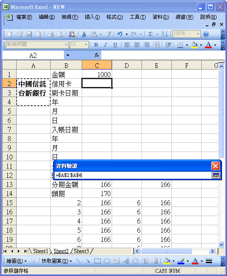This screenshot has width=227, height=276.
Task: Switch to the Sheet3 tab
Action: 81,251
